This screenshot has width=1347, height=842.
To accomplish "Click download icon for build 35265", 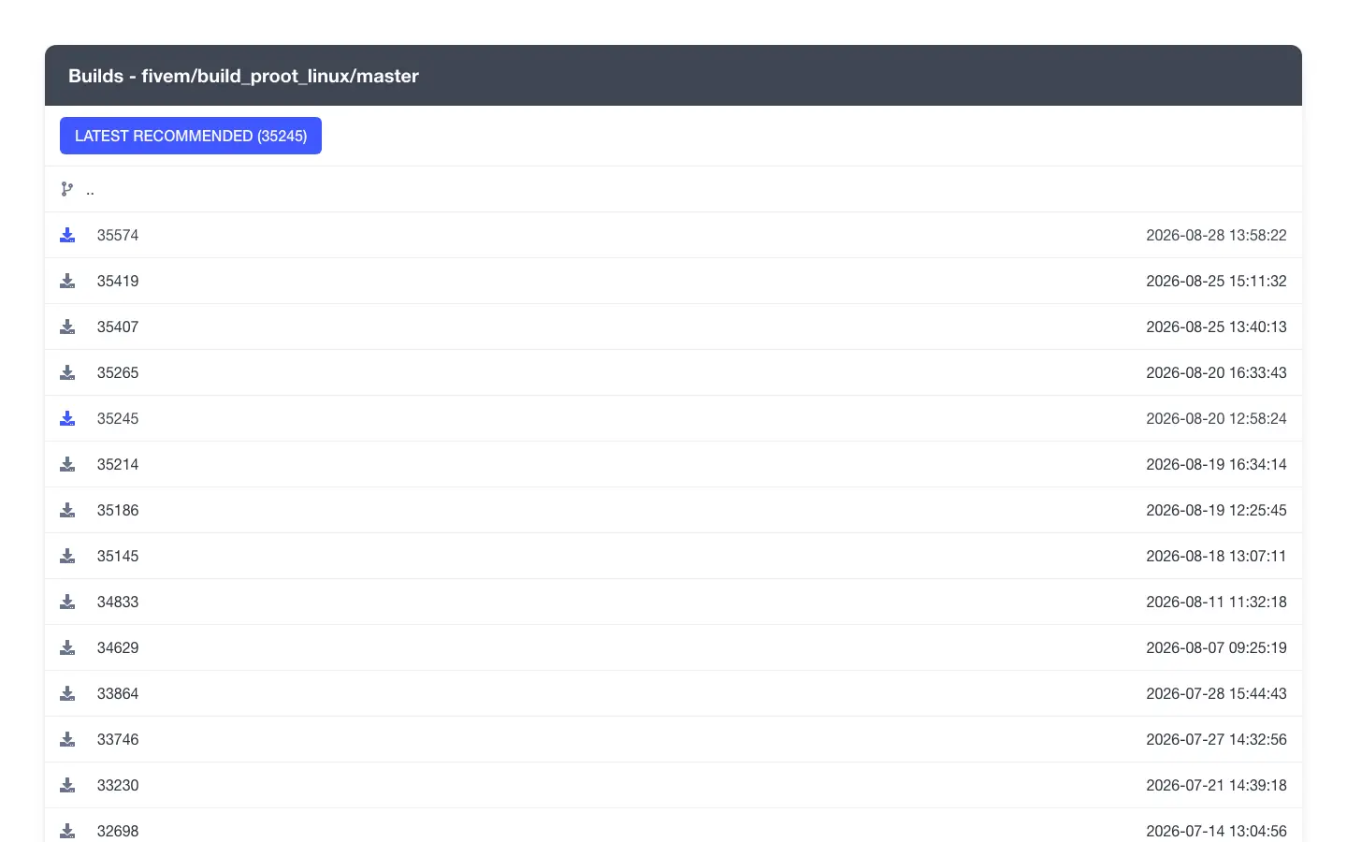I will tap(67, 372).
